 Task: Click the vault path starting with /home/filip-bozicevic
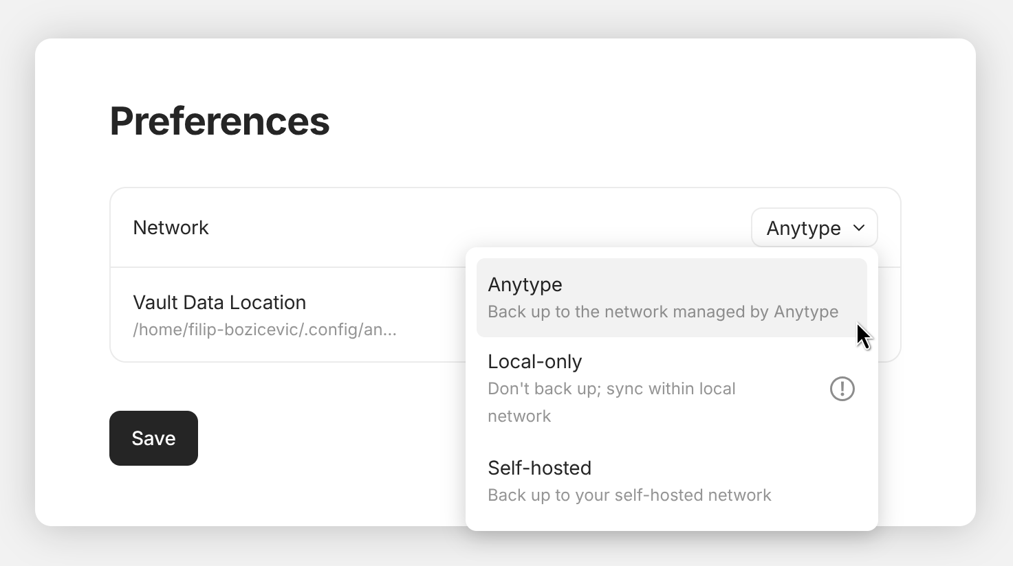click(x=265, y=330)
